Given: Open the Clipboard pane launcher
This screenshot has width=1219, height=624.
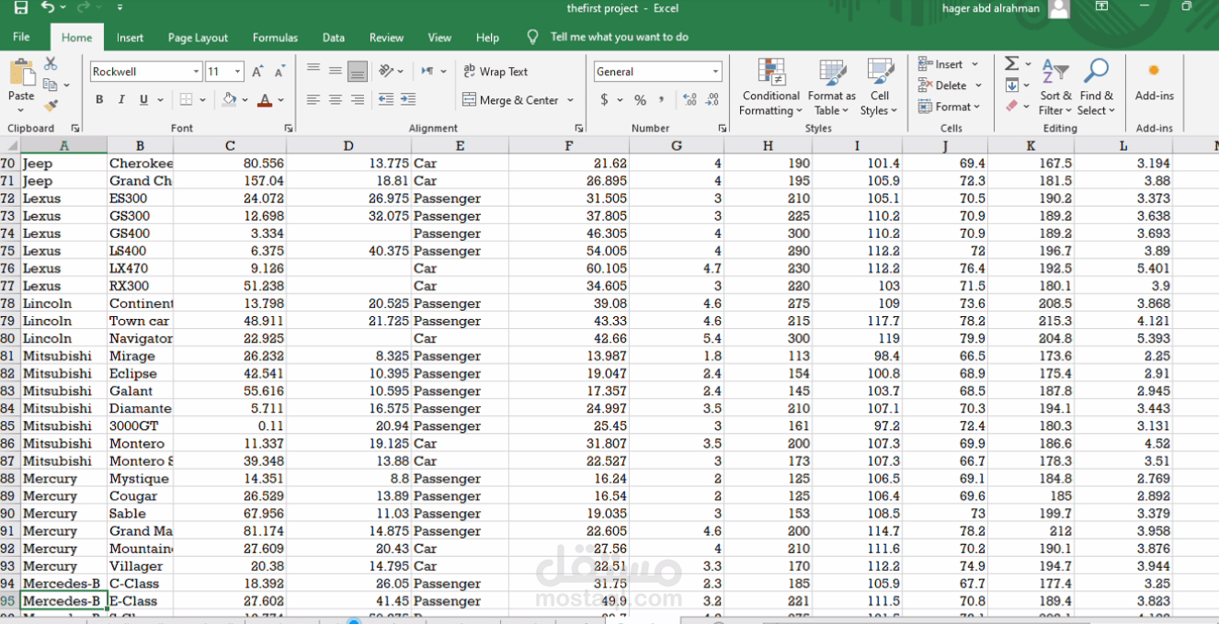Looking at the screenshot, I should [x=75, y=129].
